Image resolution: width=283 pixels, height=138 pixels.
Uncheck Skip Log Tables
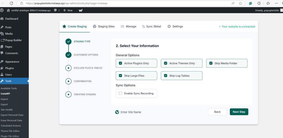click(166, 76)
